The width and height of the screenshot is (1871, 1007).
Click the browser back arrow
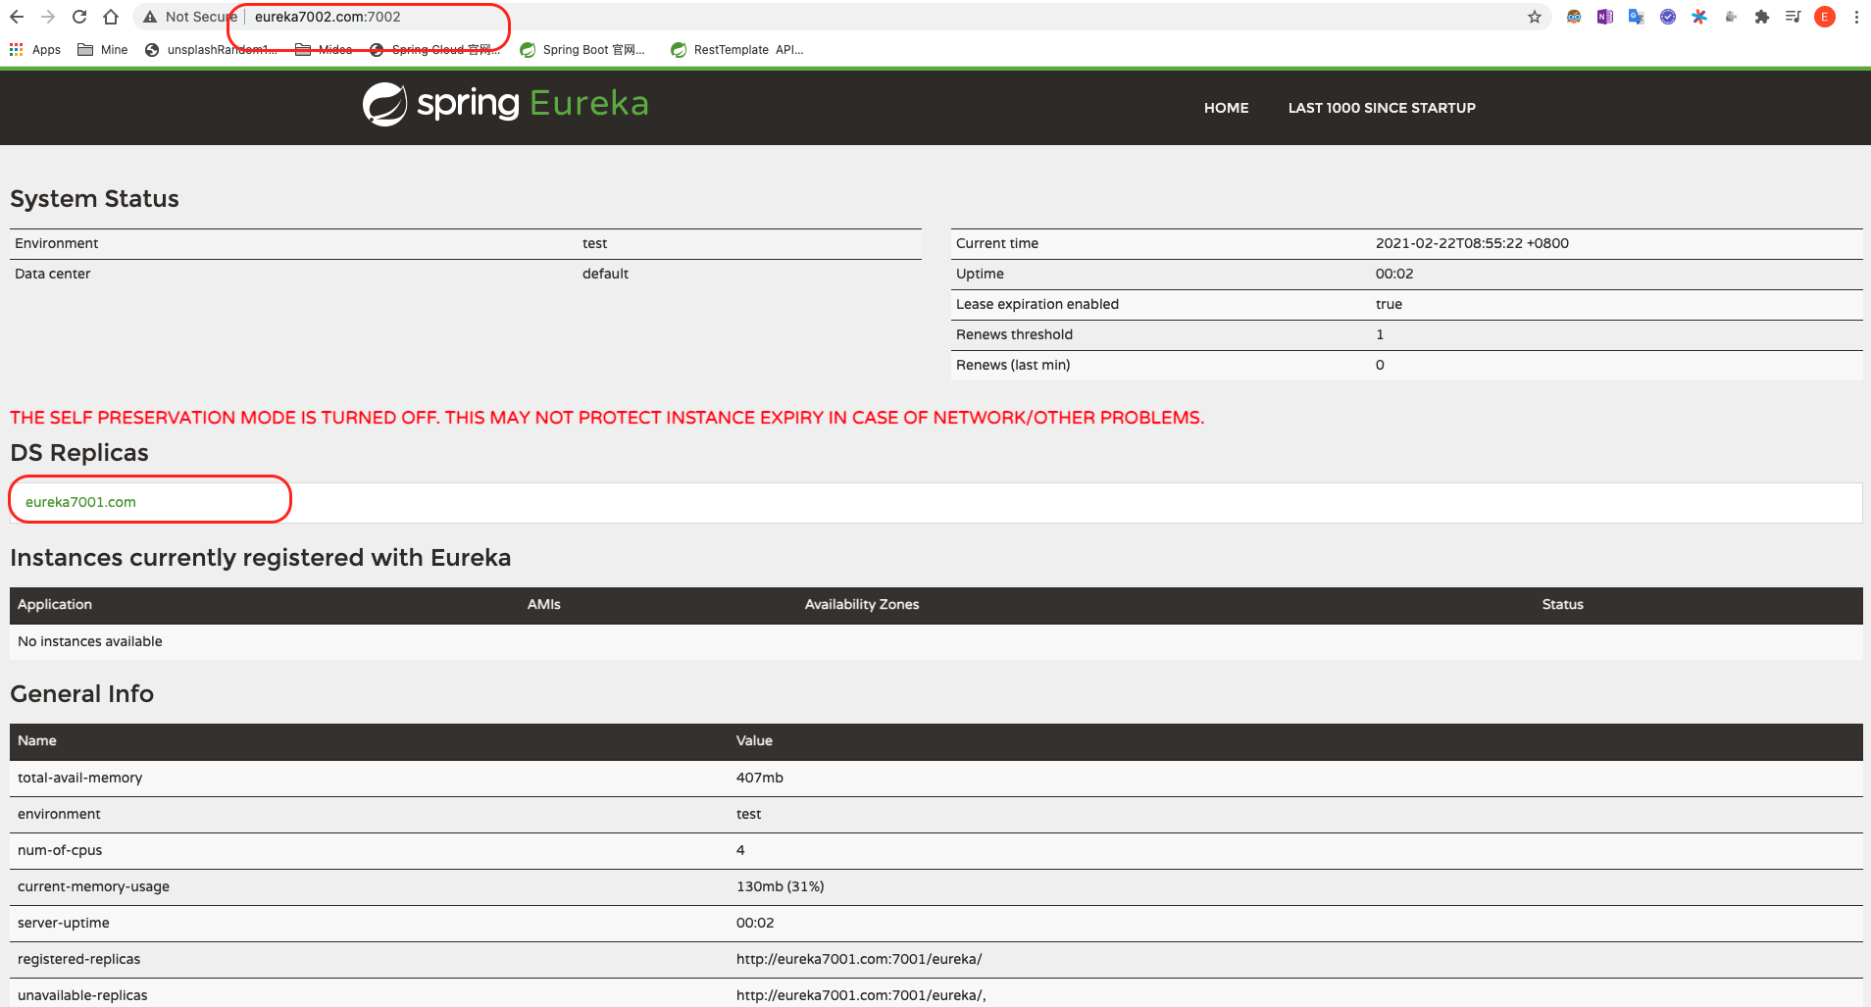(17, 17)
